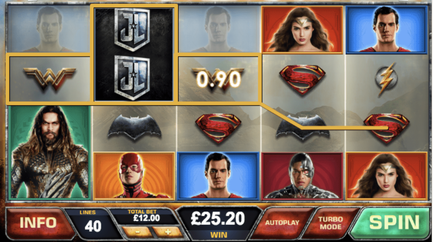Select the Aquaman stacked symbol
433x242 pixels.
[x=50, y=153]
